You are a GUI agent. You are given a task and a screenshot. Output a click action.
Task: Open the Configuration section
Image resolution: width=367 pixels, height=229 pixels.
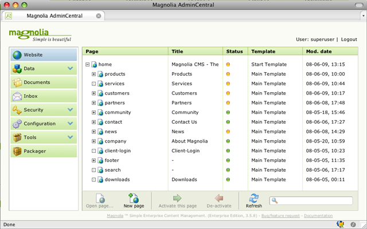[44, 124]
